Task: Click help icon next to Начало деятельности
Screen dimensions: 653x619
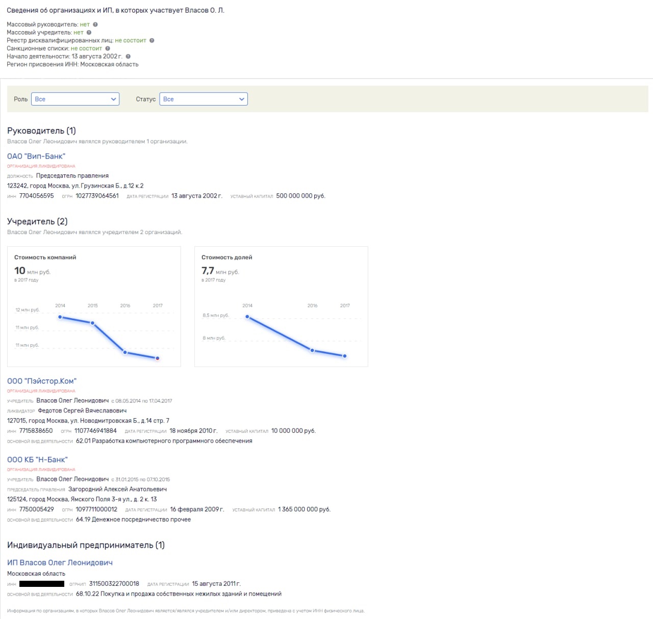Action: (x=128, y=57)
